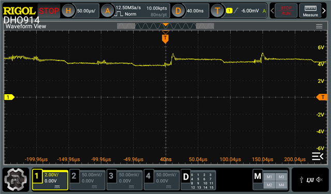Open the Math M panel
Screen dimensions: 331x194
(270, 180)
